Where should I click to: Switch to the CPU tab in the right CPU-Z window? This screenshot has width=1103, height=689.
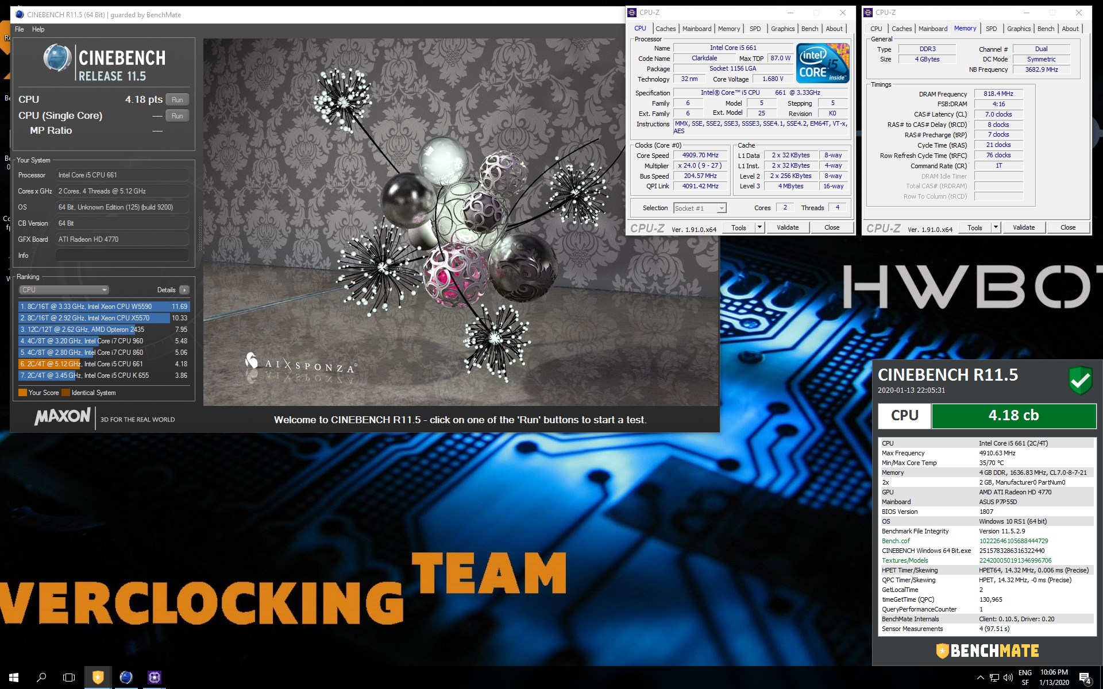[876, 29]
